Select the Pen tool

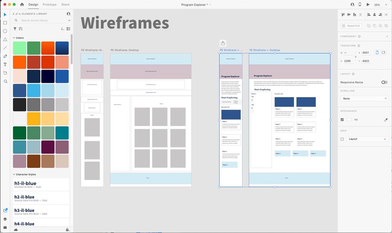[5, 56]
